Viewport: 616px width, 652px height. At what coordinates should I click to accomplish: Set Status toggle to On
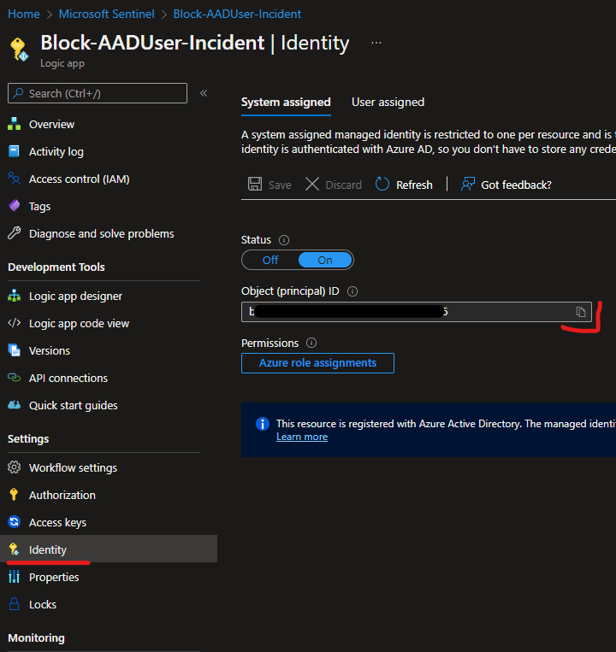tap(325, 261)
